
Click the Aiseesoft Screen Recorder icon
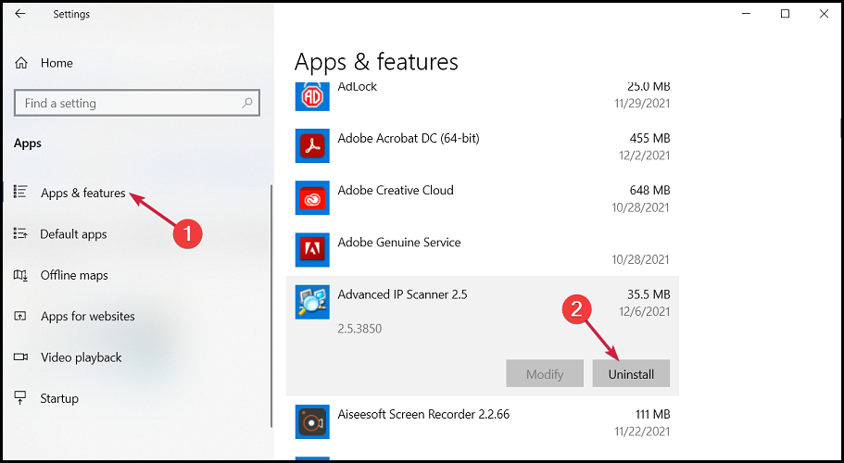coord(312,421)
